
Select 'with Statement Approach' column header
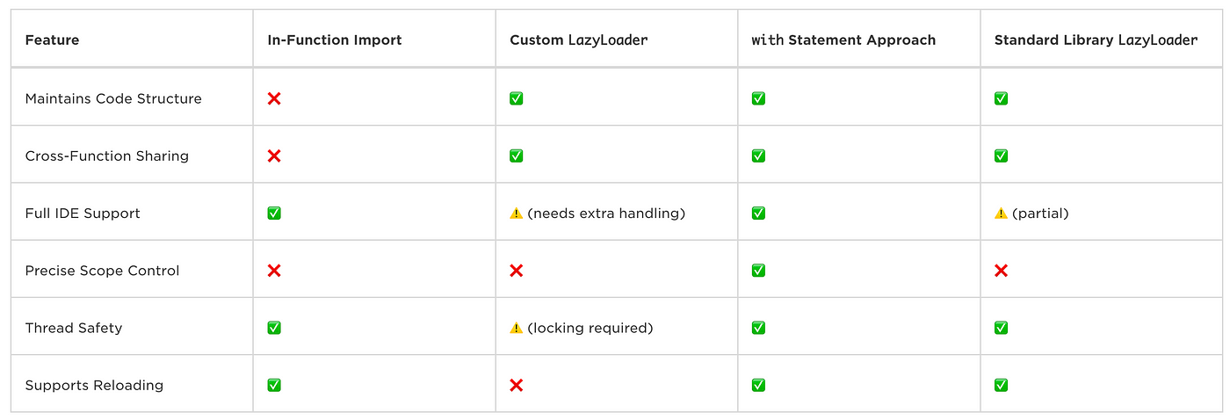click(843, 40)
